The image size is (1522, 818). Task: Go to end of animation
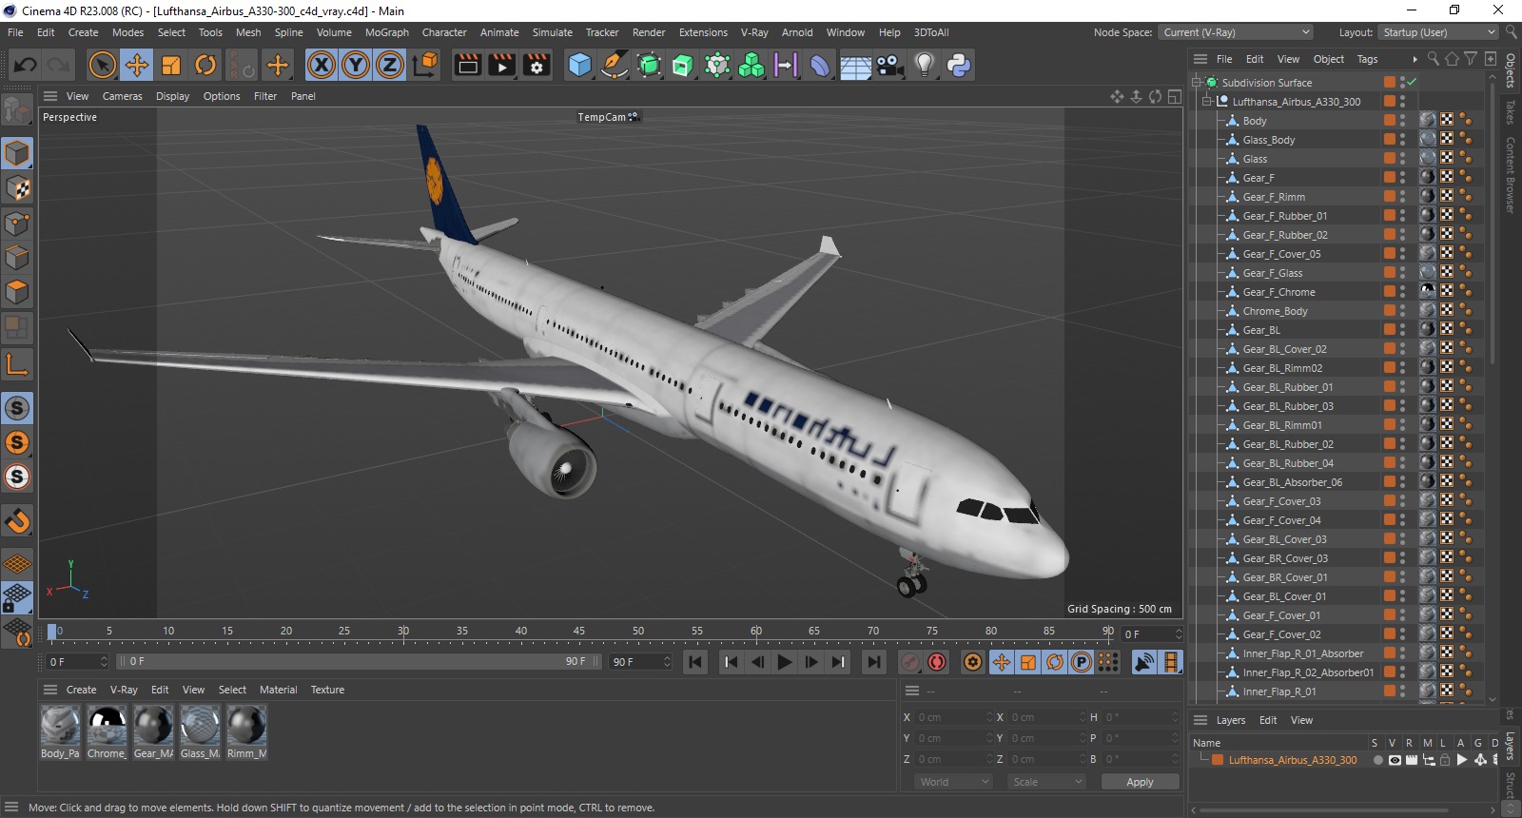pyautogui.click(x=873, y=662)
